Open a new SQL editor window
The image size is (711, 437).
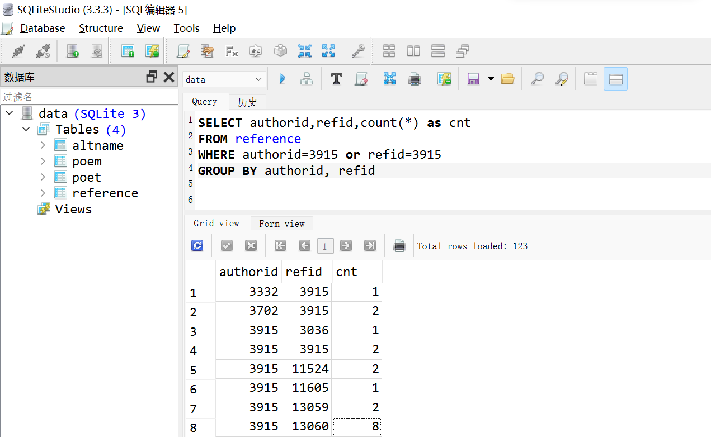183,51
